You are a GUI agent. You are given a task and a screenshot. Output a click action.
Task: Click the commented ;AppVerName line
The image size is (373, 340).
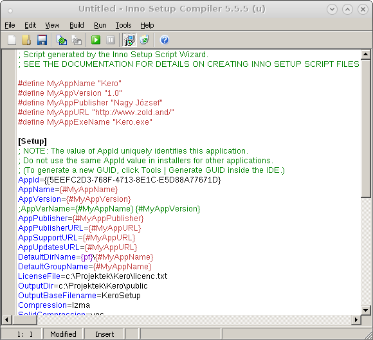(109, 209)
